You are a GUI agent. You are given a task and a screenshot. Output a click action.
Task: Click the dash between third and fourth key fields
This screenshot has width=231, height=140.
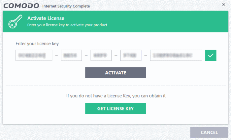(x=116, y=56)
